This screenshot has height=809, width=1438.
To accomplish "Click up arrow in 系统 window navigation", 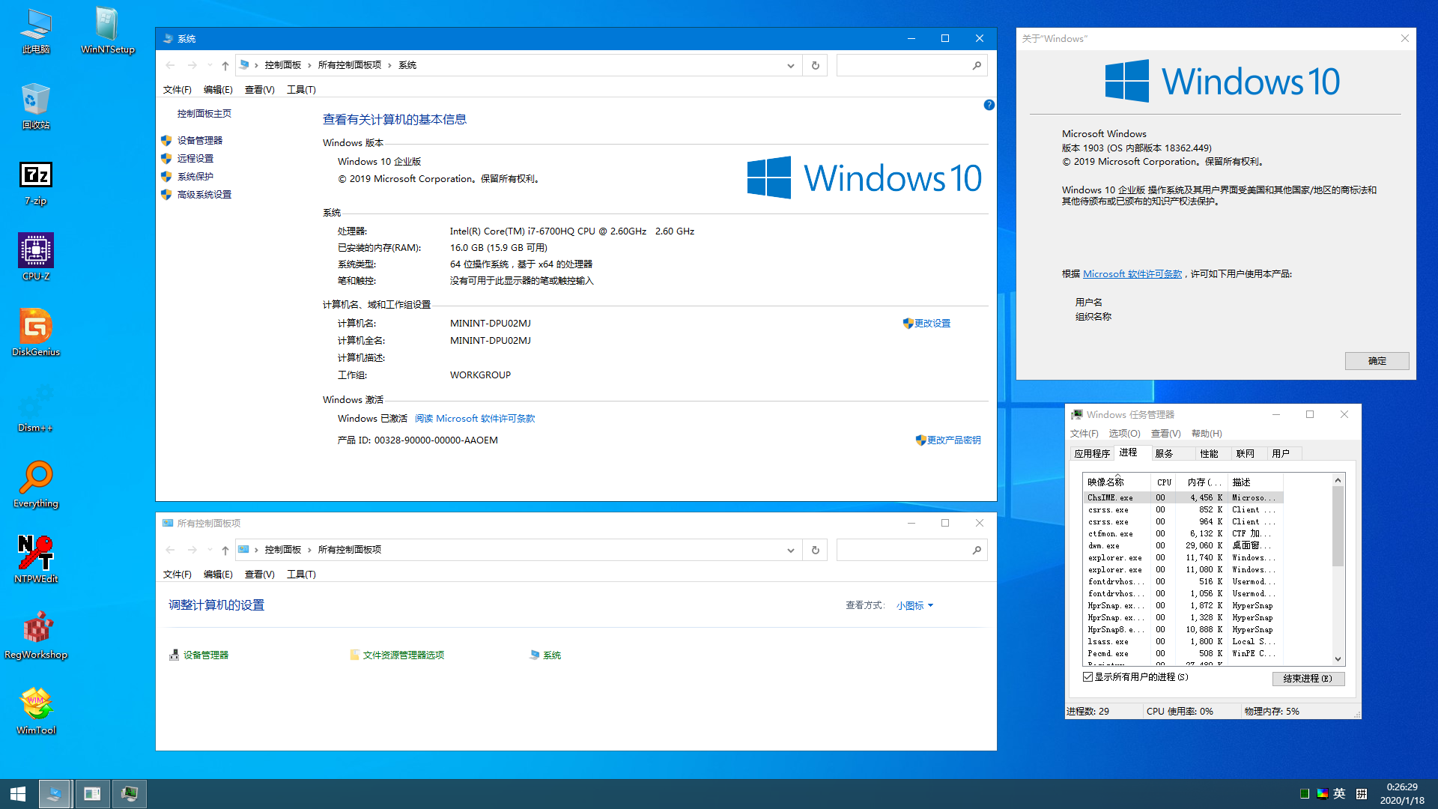I will [225, 65].
